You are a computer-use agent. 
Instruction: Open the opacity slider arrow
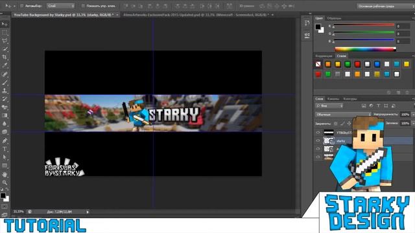[x=413, y=115]
